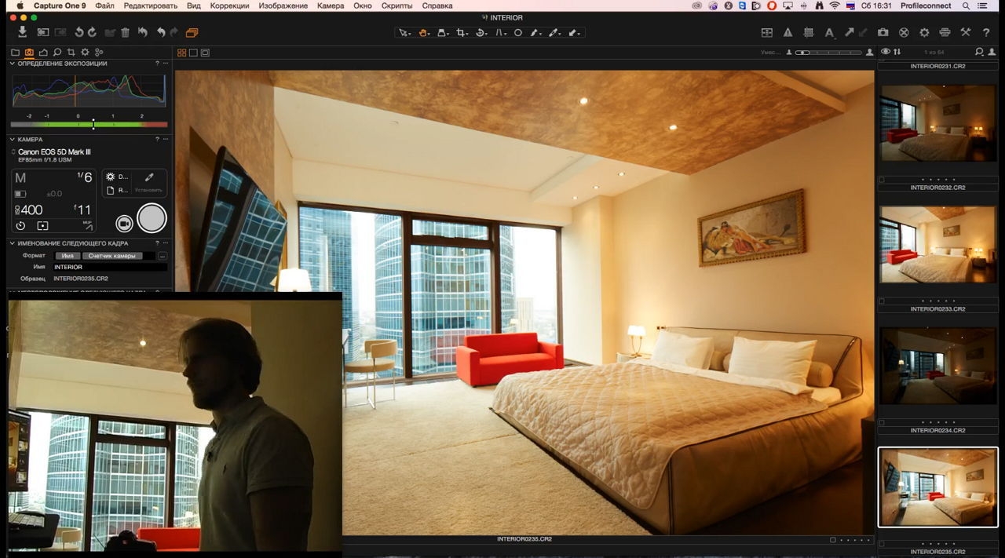The height and width of the screenshot is (558, 1005).
Task: Click the toolbar Capture camera icon at right
Action: (x=883, y=33)
